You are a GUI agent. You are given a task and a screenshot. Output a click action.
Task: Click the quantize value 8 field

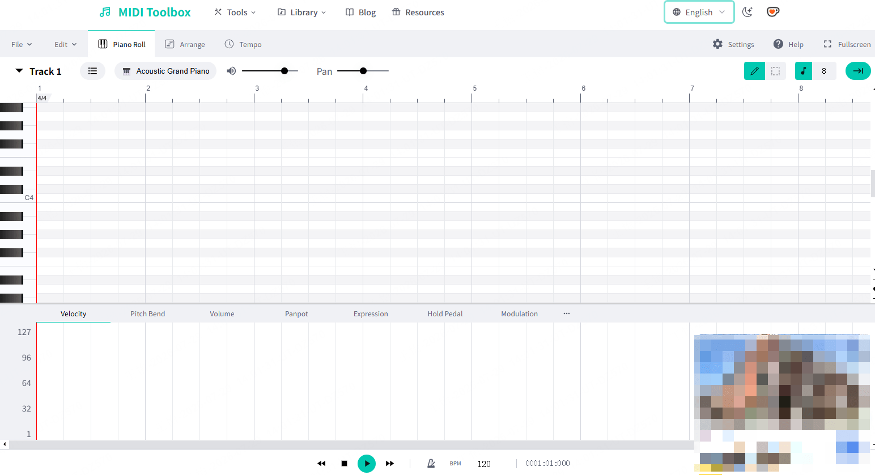click(x=824, y=71)
